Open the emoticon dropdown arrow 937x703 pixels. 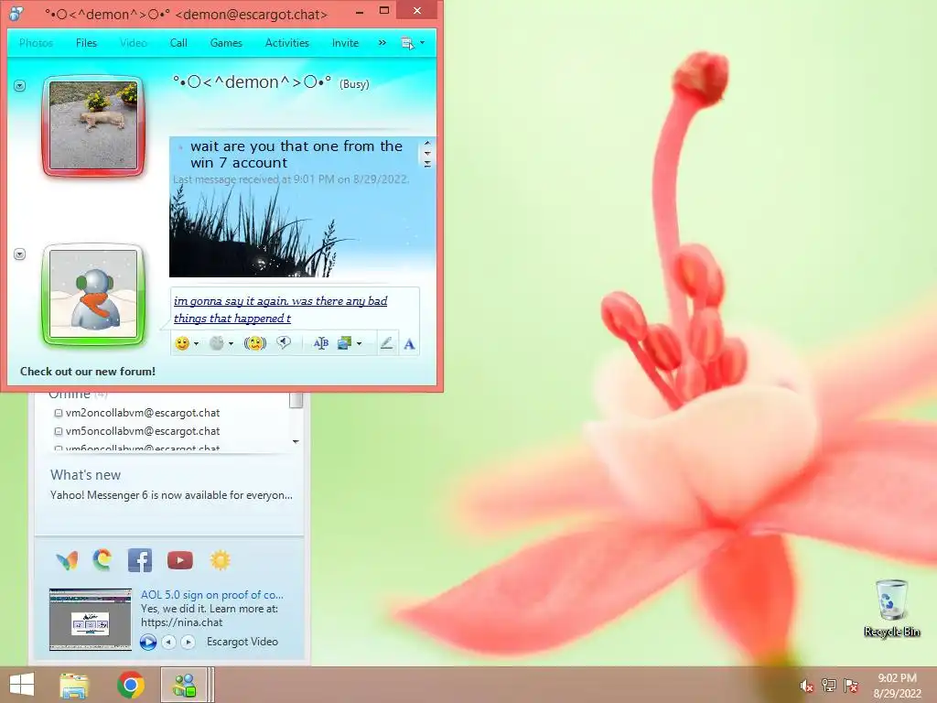[196, 344]
